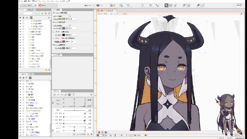Open the zoom percentage dropdown below canvas
This screenshot has height=139, width=247.
[106, 135]
